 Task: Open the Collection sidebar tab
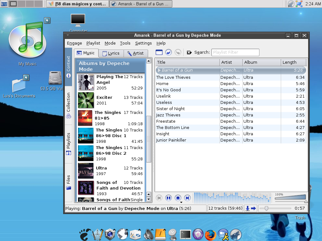[68, 105]
